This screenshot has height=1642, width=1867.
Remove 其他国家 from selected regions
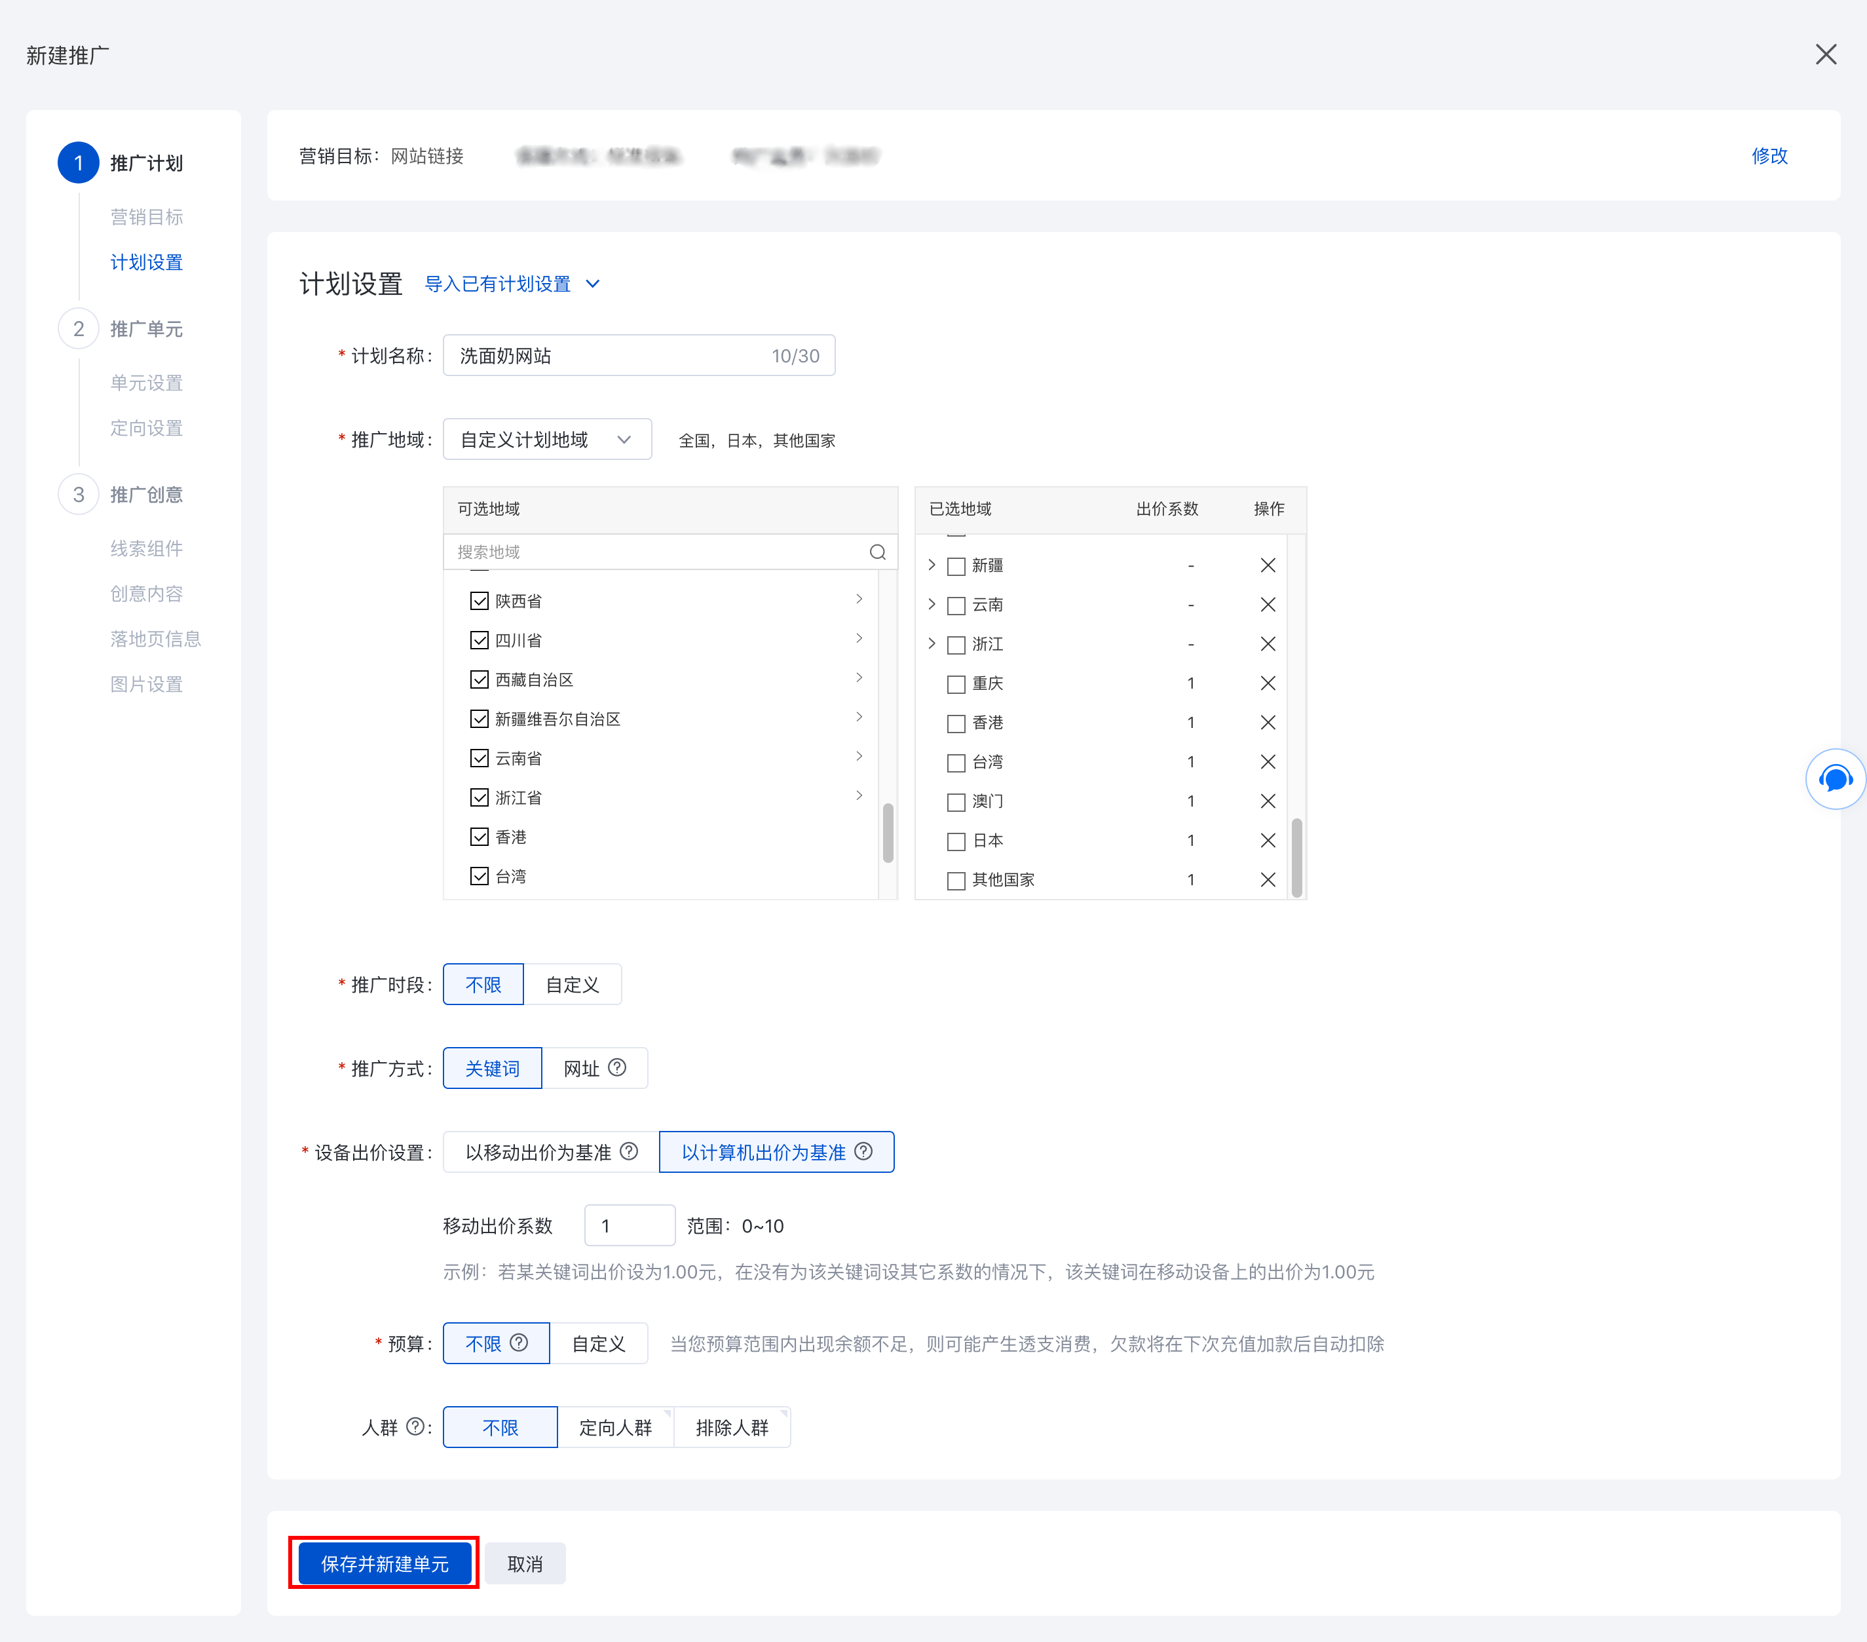pyautogui.click(x=1268, y=880)
